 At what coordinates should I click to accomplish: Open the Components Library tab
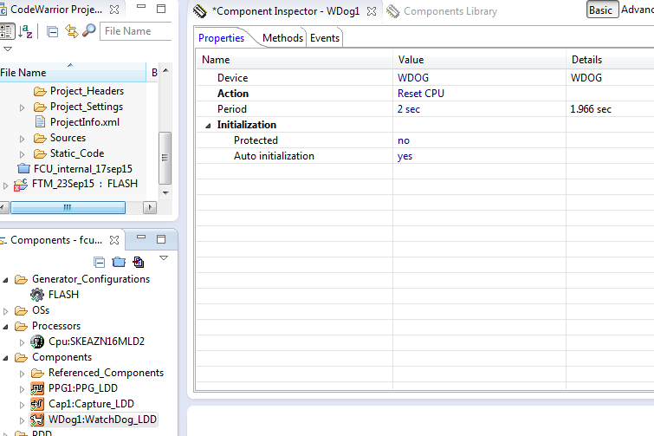coord(450,11)
